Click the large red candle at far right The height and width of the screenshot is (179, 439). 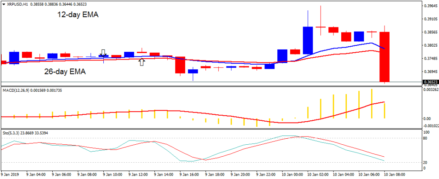(384, 57)
